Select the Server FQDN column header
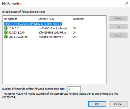This screenshot has width=130, height=109. coord(54,19)
